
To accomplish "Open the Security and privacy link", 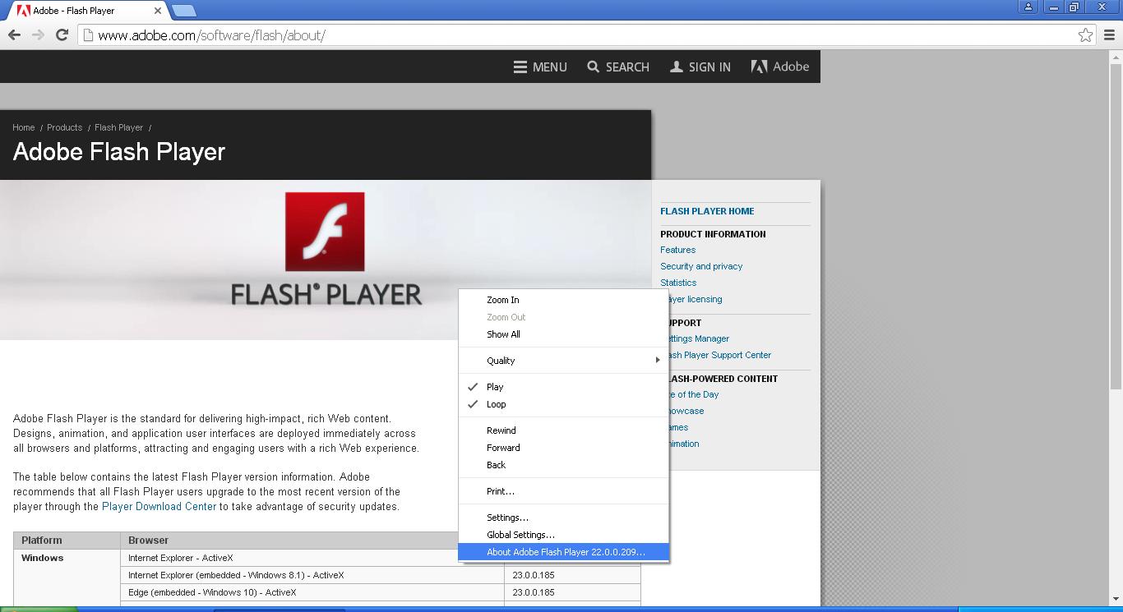I will [701, 266].
